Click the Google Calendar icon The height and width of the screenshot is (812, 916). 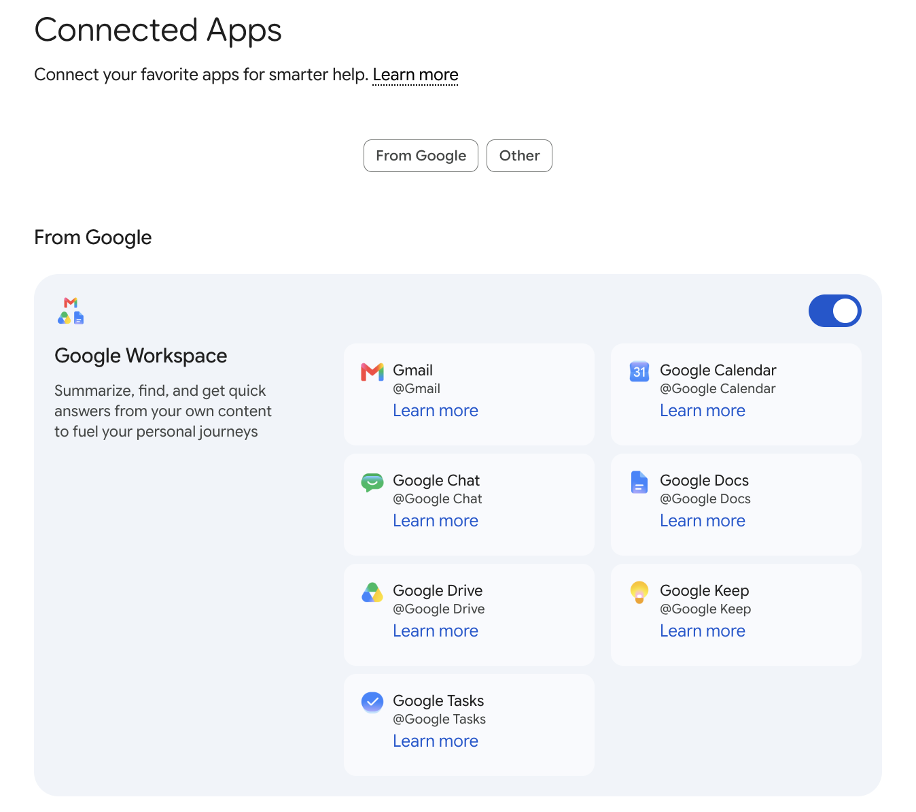[x=639, y=371]
